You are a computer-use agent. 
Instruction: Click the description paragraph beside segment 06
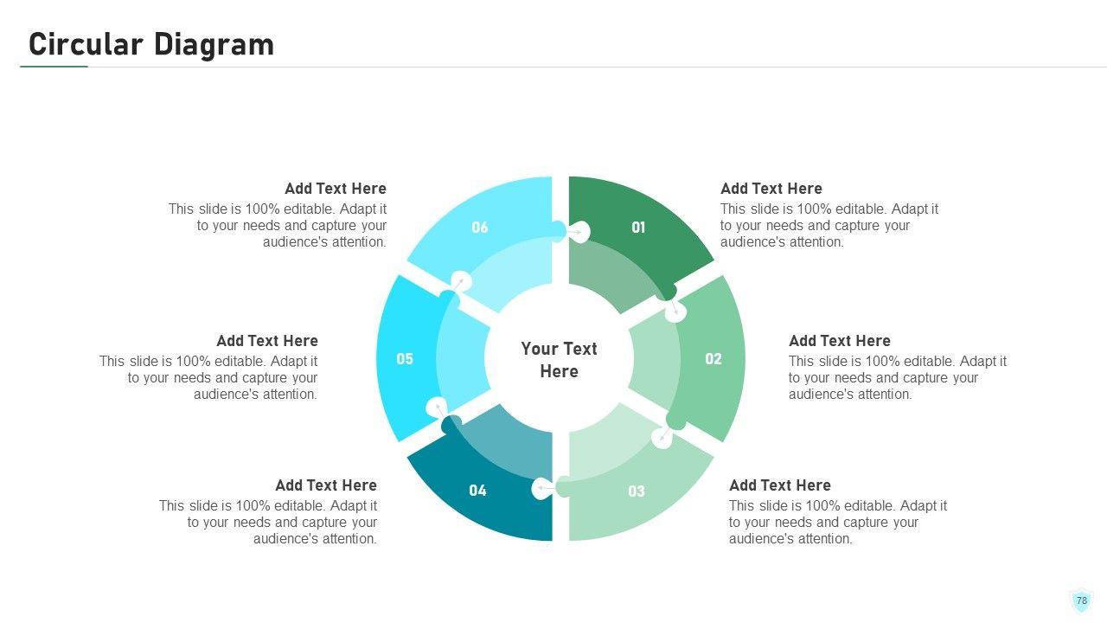coord(278,226)
